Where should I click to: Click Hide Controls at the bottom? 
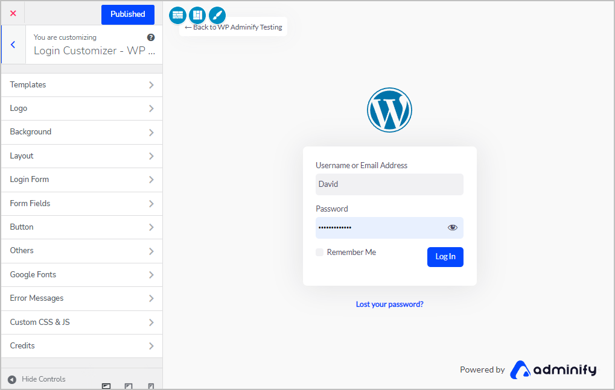37,379
